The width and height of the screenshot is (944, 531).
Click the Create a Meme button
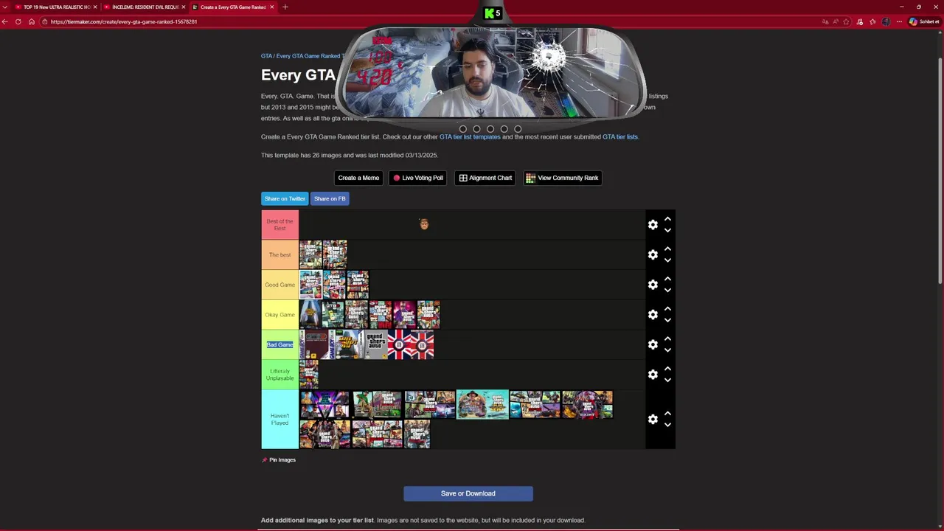click(358, 178)
